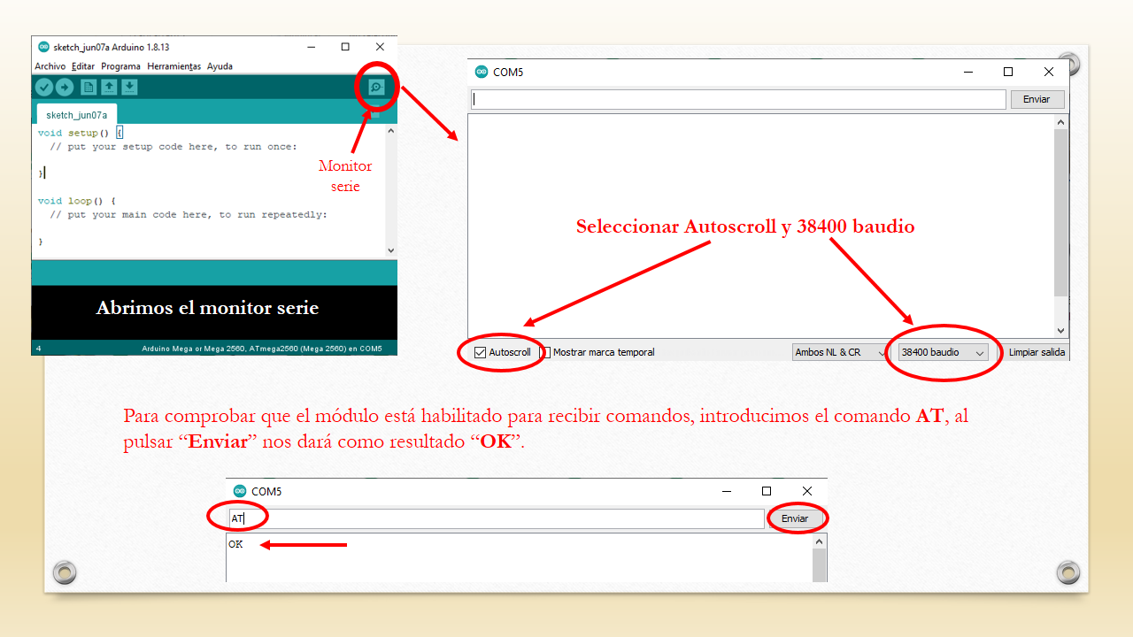Viewport: 1133px width, 637px height.
Task: Select the sketch_jun07a editor tab
Action: [x=76, y=115]
